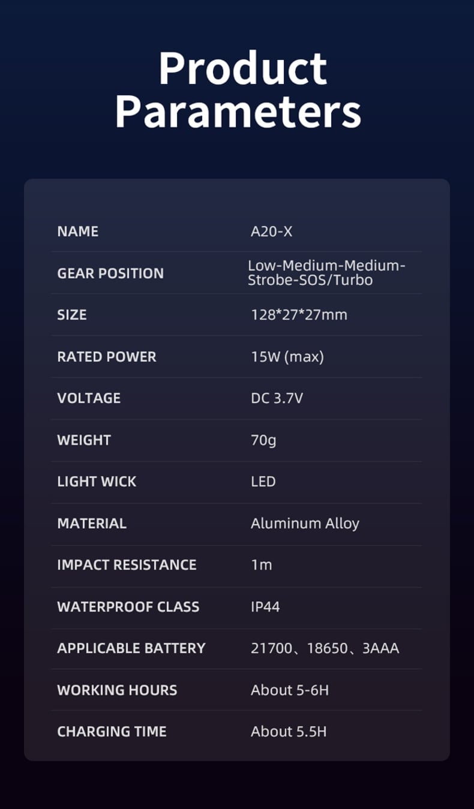Click the Aluminum Alloy material value
Viewport: 474px width, 809px height.
[x=305, y=524]
